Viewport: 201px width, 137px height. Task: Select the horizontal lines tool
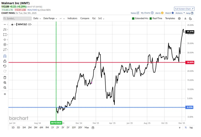[5, 49]
